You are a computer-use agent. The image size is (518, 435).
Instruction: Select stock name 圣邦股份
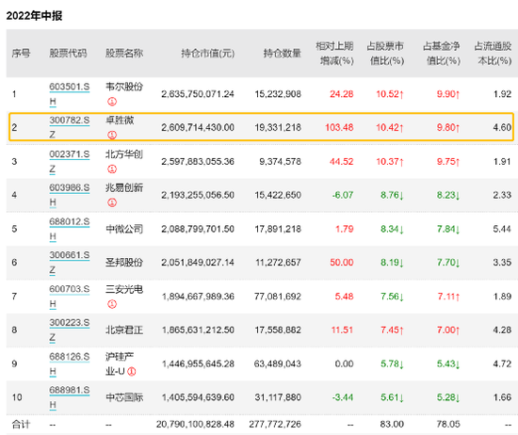[x=124, y=263]
